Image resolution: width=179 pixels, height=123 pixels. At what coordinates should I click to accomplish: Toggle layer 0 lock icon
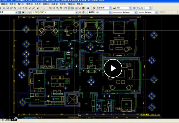tap(41, 12)
